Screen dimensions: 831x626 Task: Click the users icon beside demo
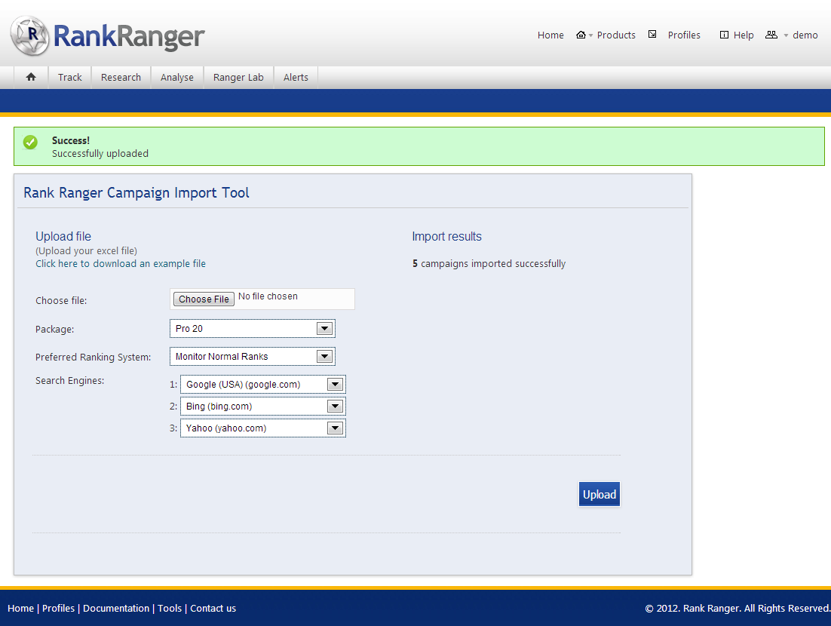click(771, 35)
